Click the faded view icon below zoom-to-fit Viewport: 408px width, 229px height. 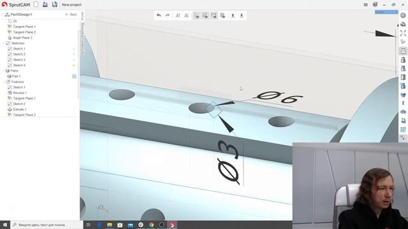403,42
